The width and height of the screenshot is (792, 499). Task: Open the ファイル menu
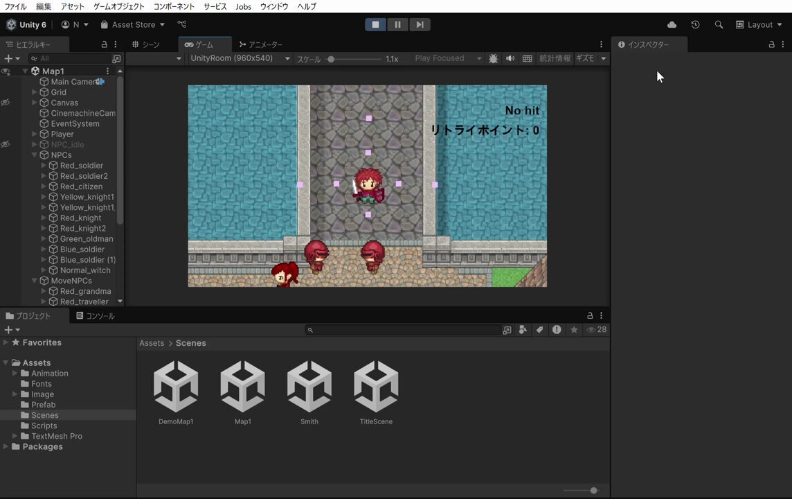(x=16, y=6)
